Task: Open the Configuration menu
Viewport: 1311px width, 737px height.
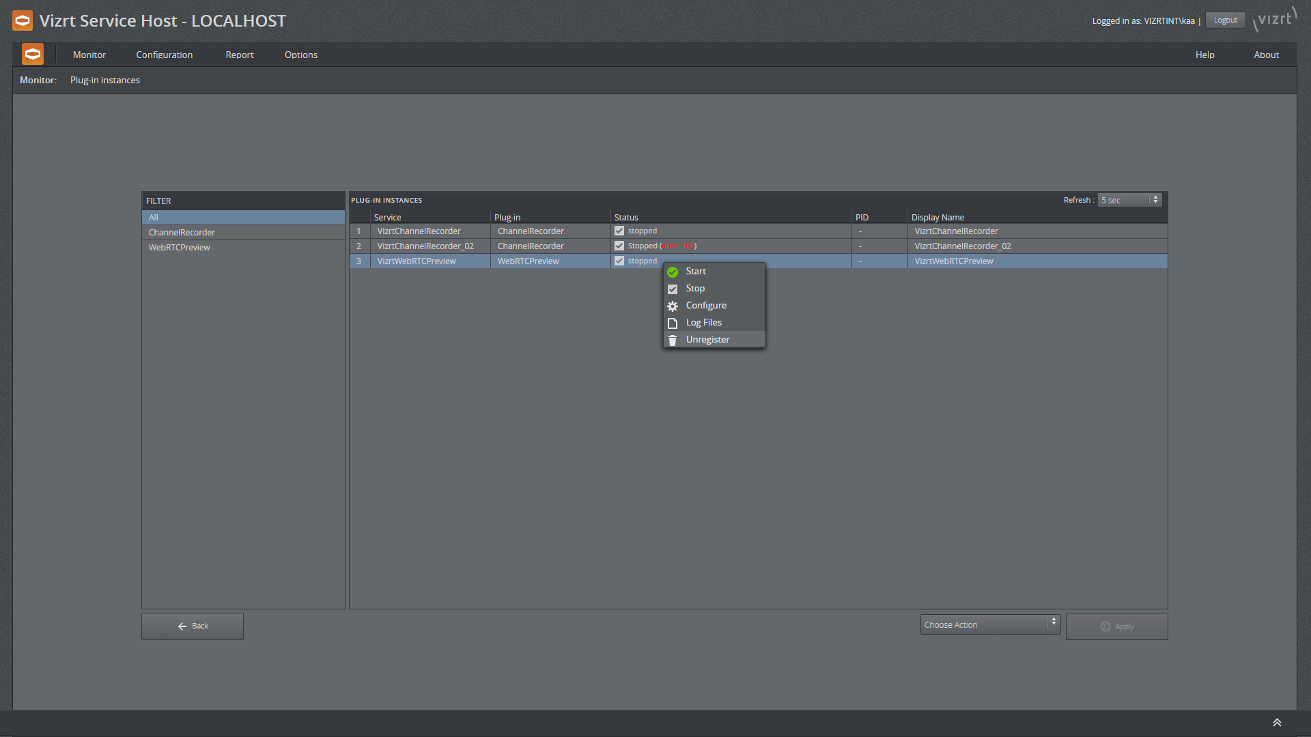Action: tap(164, 54)
